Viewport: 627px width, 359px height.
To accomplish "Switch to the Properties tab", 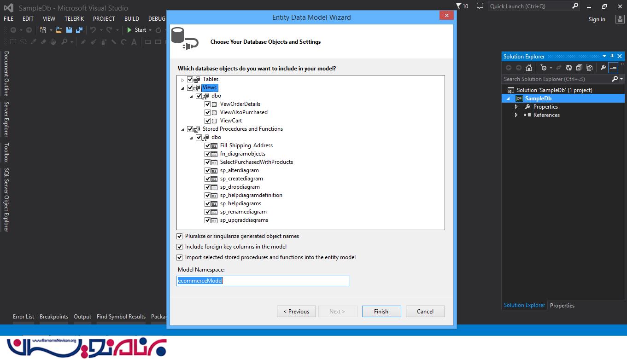I will pyautogui.click(x=562, y=306).
